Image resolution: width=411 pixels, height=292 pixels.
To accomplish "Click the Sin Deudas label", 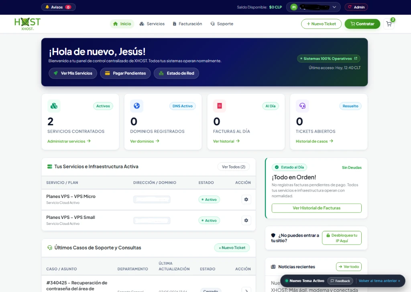I will point(352,167).
